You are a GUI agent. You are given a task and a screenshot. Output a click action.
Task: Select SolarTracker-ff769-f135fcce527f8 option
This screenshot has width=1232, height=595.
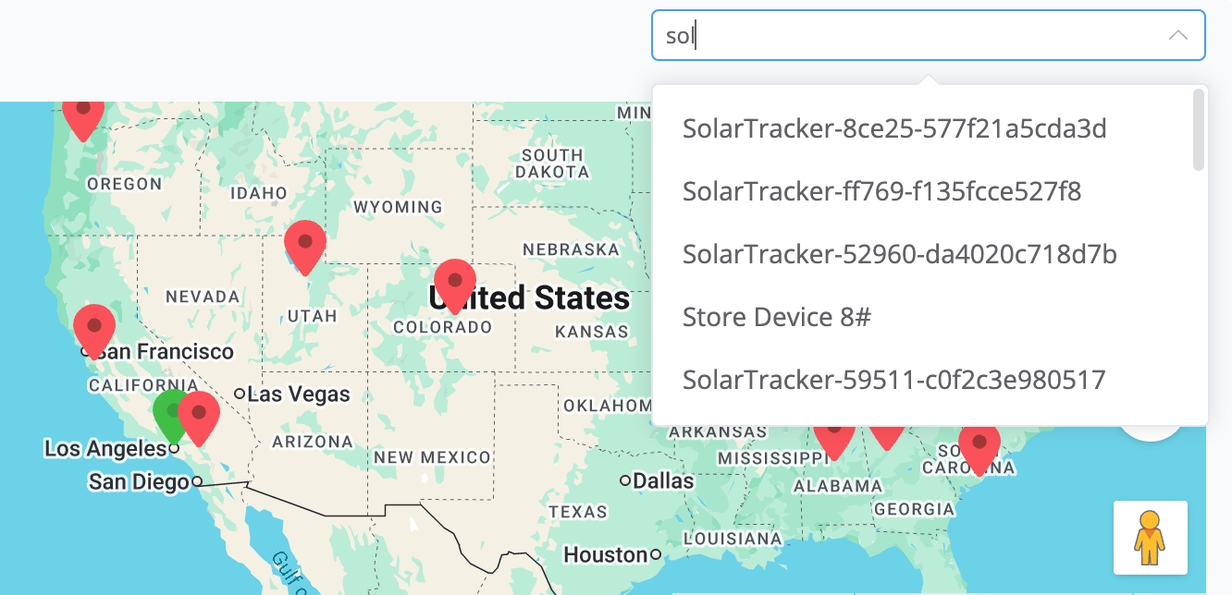coord(881,191)
